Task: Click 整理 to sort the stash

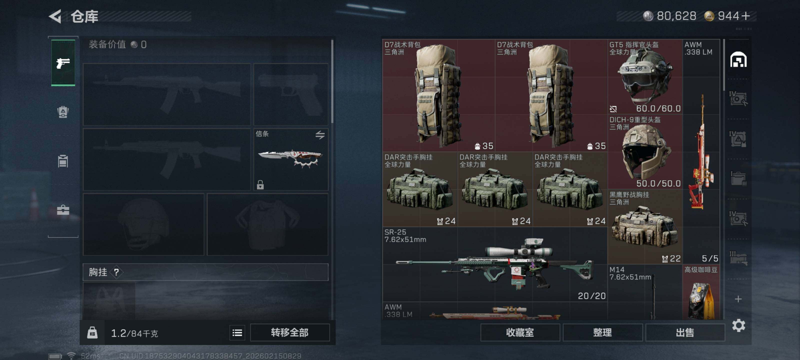Action: click(602, 333)
